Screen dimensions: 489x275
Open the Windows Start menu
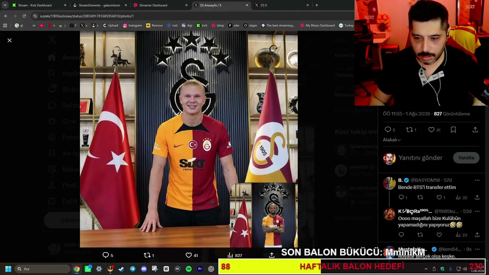(x=8, y=269)
